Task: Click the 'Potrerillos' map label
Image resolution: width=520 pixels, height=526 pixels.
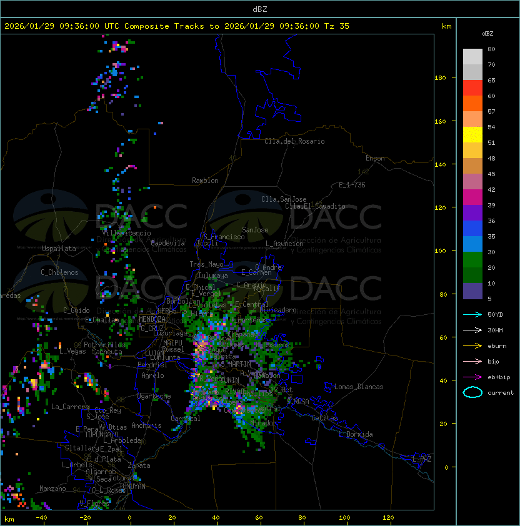Action: (104, 345)
